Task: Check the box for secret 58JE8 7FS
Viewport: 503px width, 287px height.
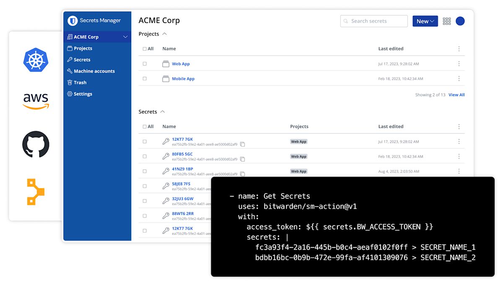Action: [x=145, y=186]
